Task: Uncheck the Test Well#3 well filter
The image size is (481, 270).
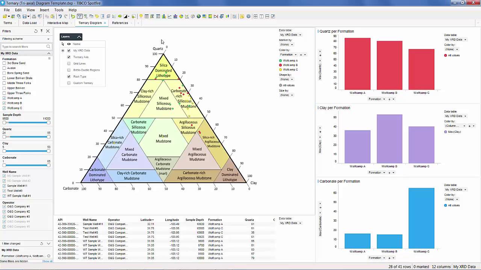Action: [x=4, y=191]
